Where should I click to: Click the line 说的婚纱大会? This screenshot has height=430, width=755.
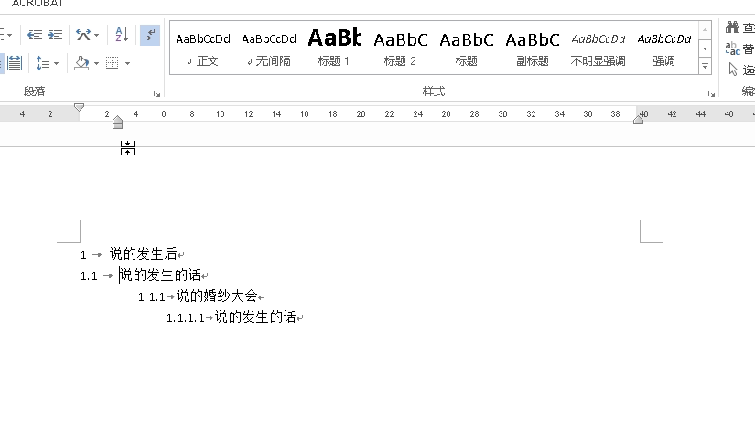217,296
